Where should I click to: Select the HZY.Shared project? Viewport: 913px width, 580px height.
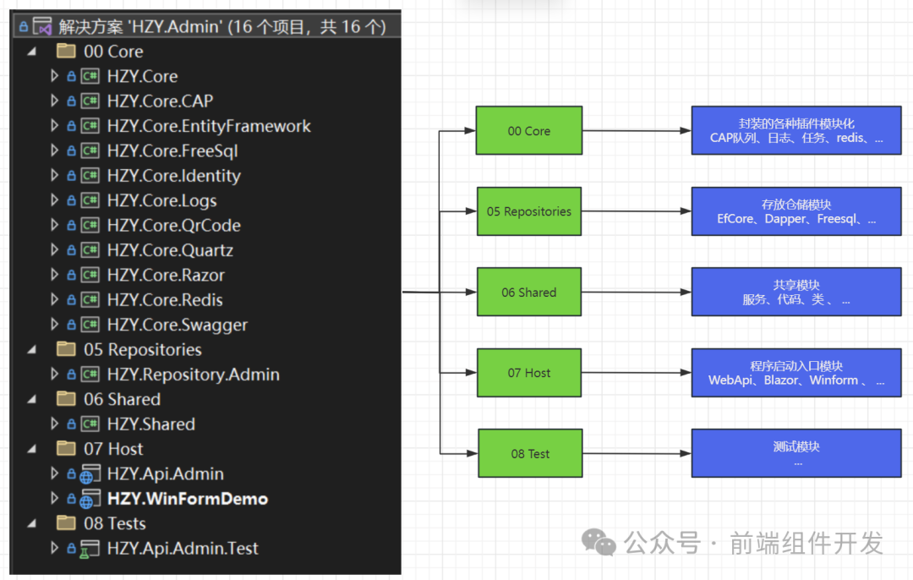pos(151,424)
